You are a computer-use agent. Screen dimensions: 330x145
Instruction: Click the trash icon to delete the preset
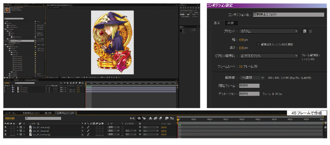[310, 31]
